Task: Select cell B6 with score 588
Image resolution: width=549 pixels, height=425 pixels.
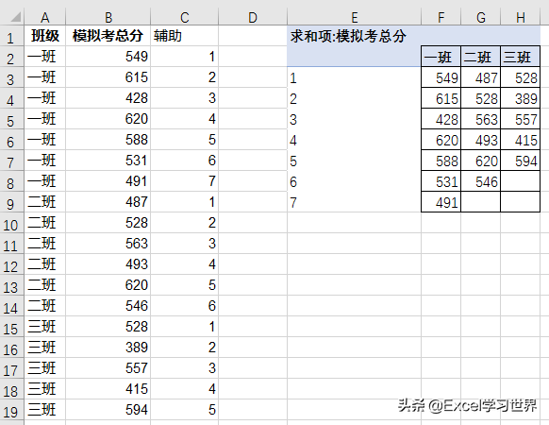Action: coord(108,140)
